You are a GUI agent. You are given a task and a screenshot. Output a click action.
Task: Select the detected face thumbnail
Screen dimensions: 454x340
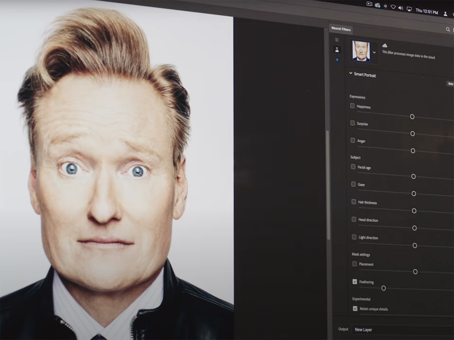[x=361, y=51]
